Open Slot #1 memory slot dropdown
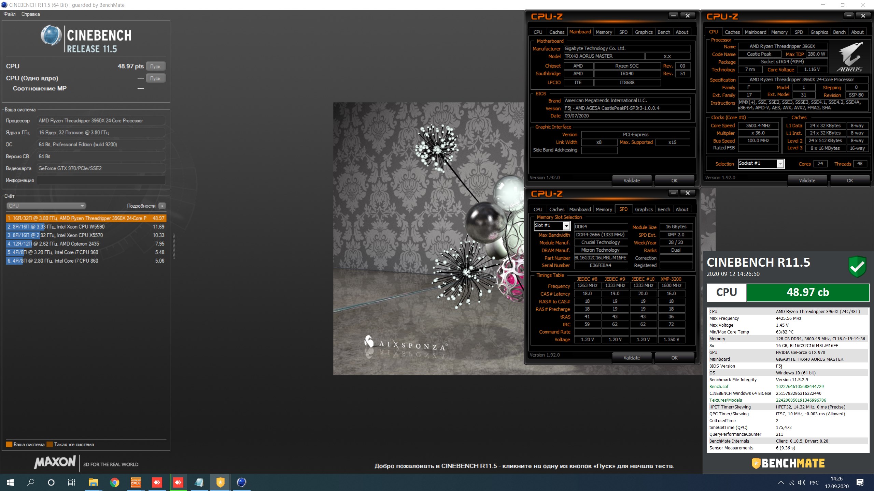874x491 pixels. (566, 226)
